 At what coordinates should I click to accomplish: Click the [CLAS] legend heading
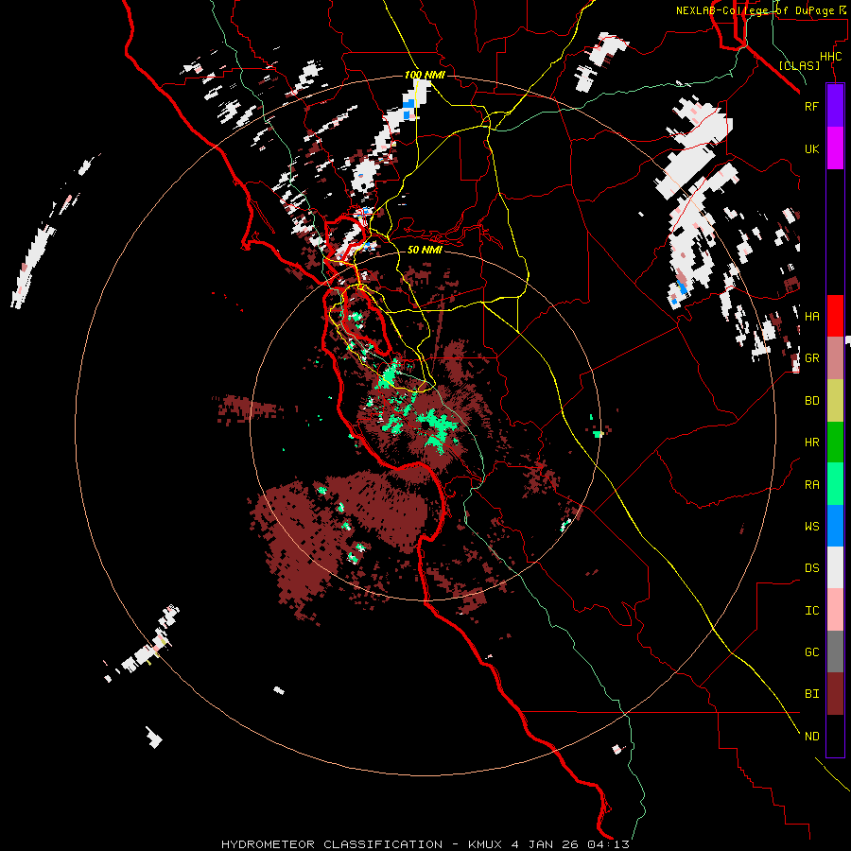pos(799,65)
